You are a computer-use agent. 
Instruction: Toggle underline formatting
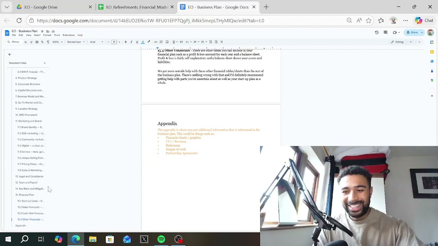click(x=137, y=42)
